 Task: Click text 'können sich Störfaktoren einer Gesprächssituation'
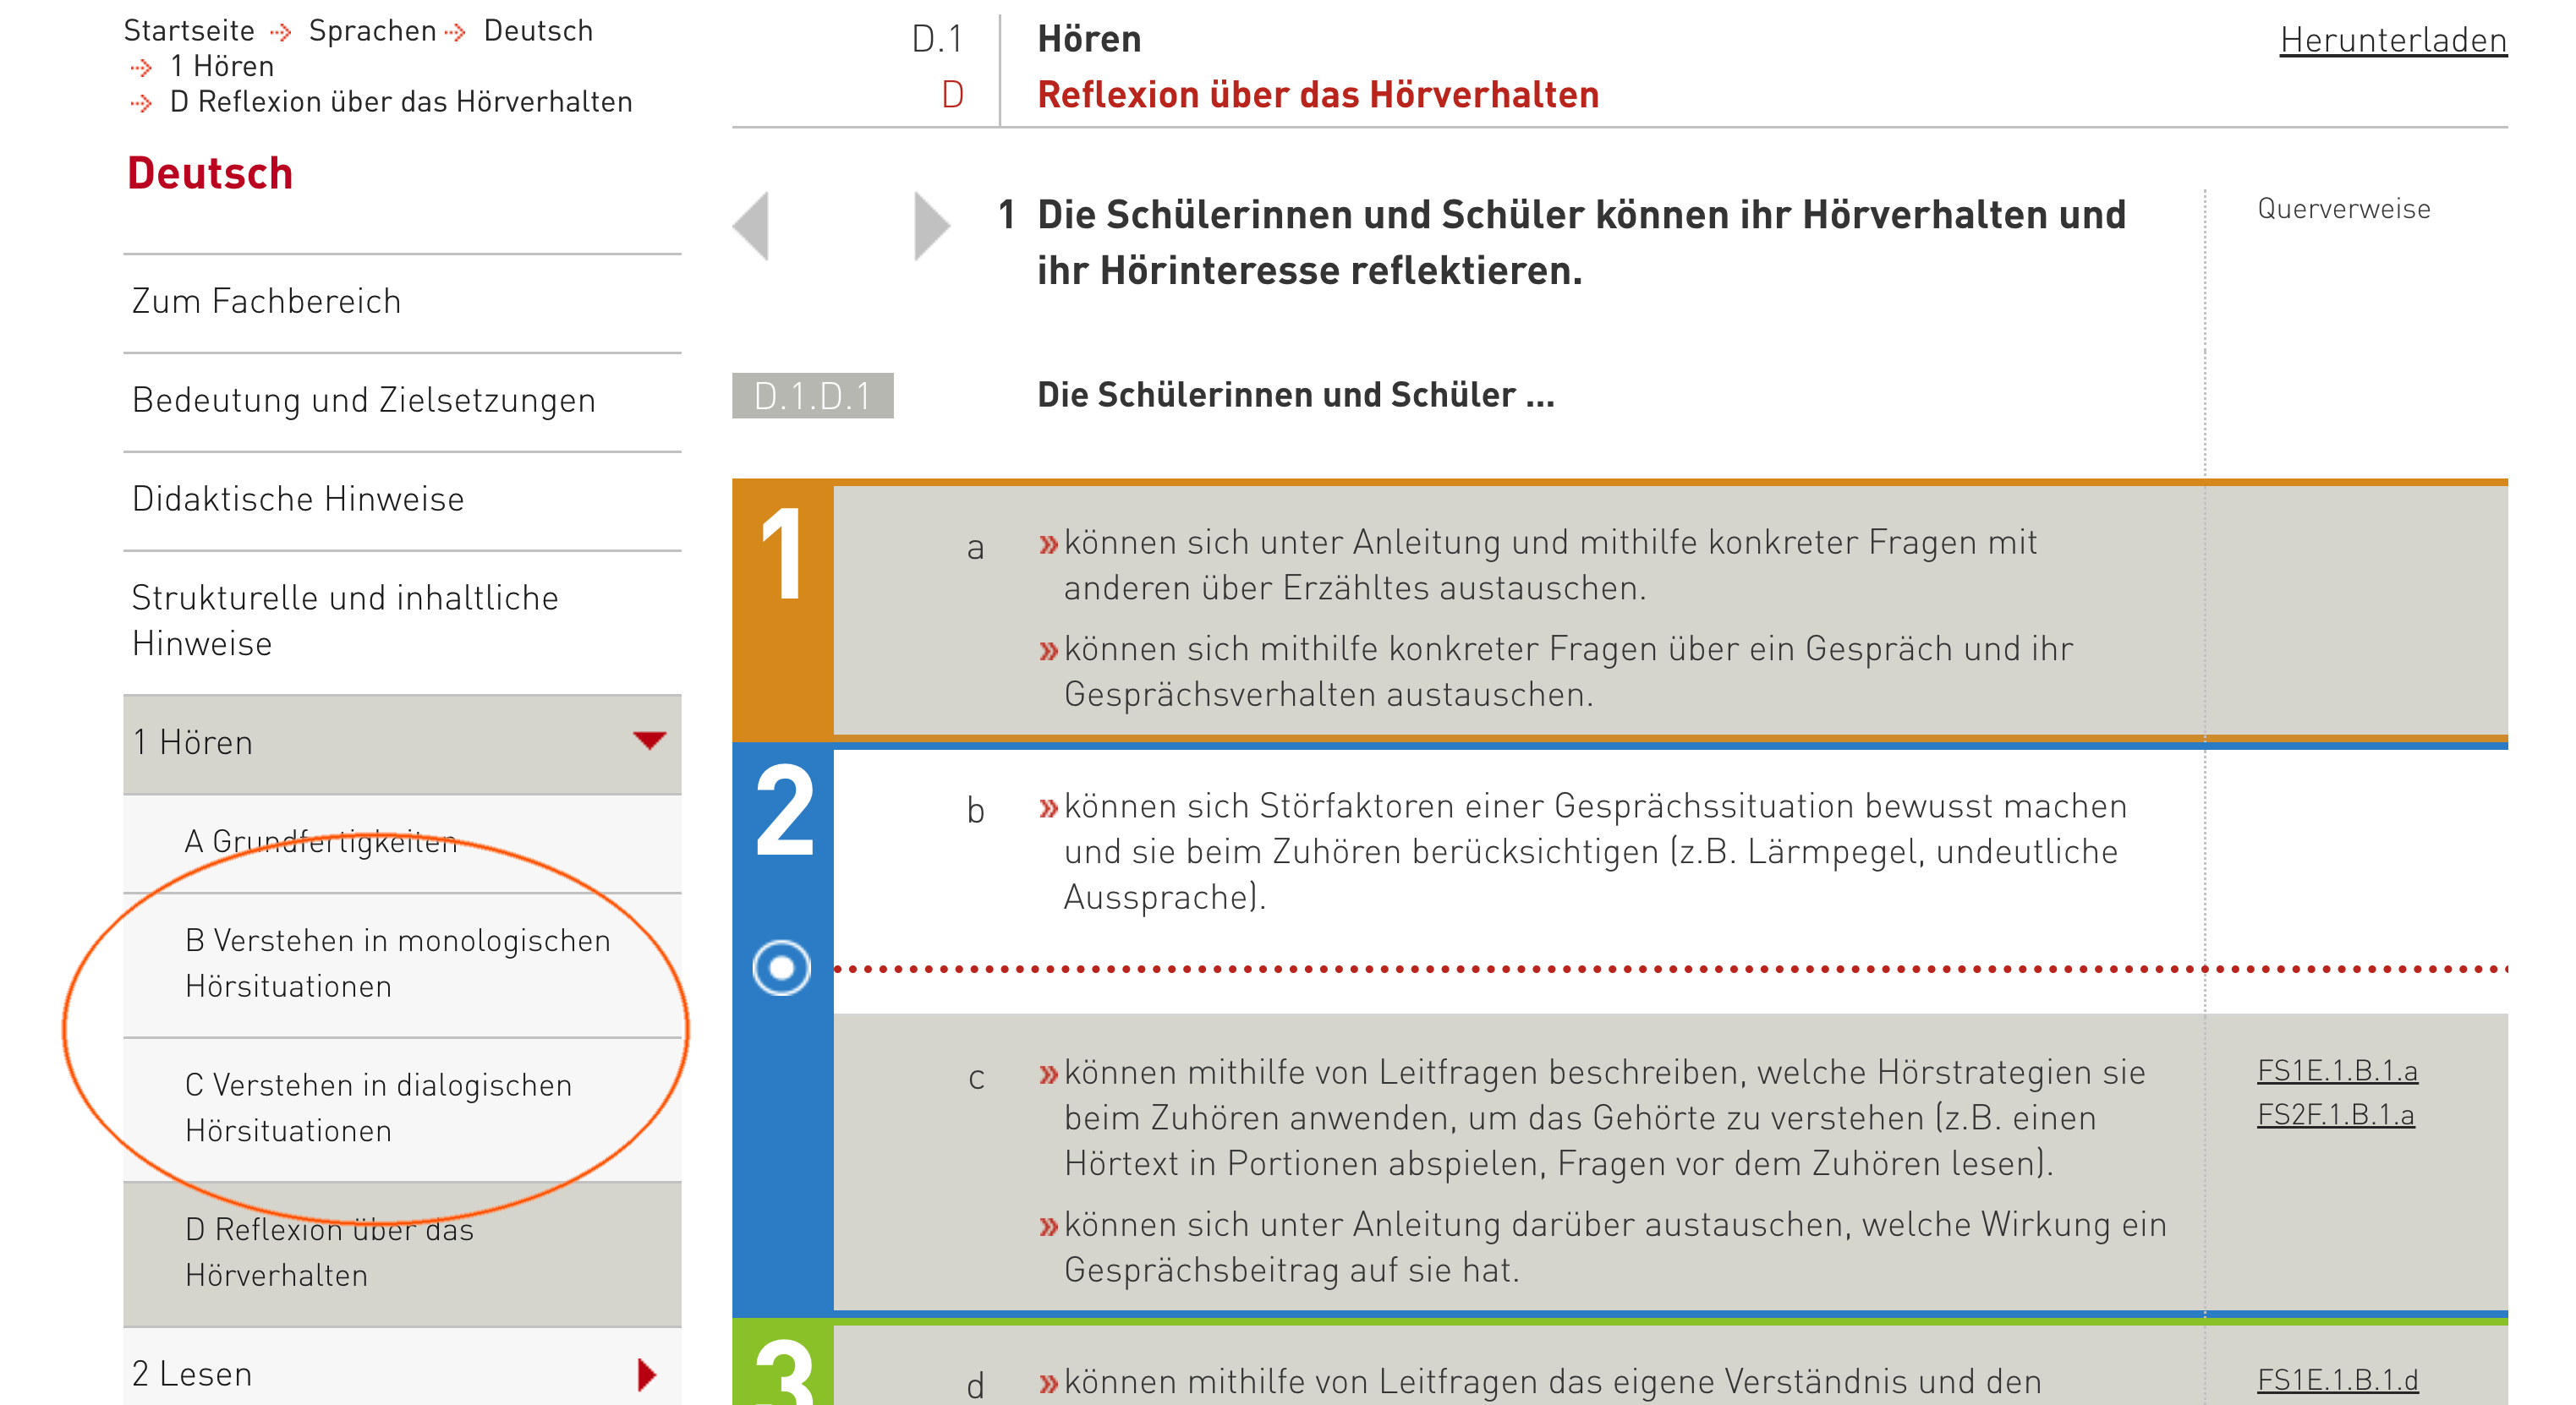click(1454, 806)
